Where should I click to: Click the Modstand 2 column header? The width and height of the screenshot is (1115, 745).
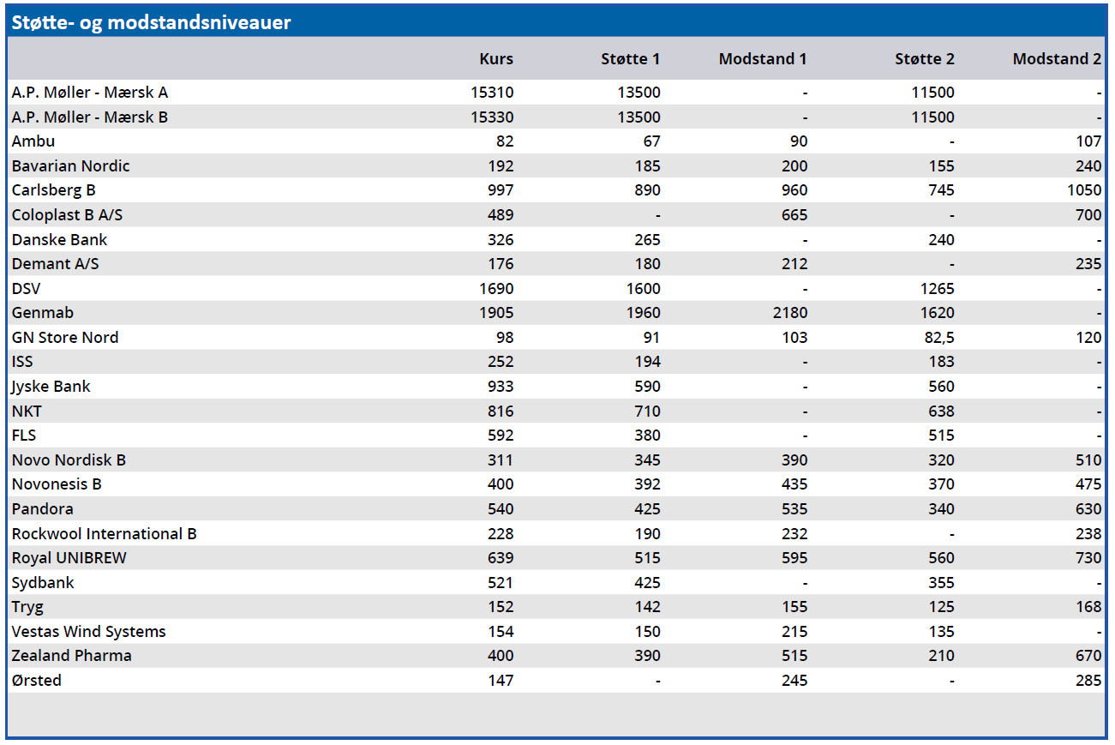tap(1056, 59)
